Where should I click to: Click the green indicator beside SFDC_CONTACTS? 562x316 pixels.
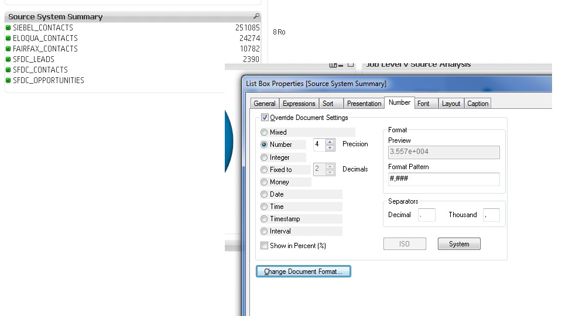click(8, 70)
